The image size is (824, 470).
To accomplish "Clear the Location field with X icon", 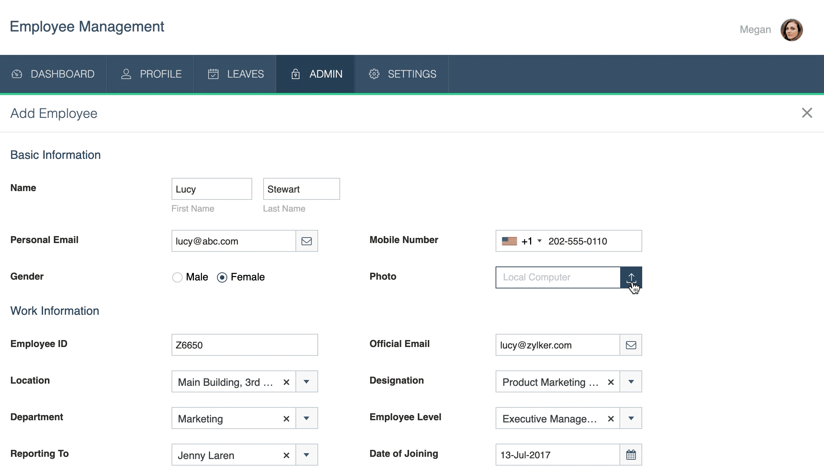I will coord(286,382).
